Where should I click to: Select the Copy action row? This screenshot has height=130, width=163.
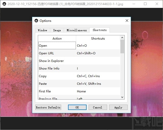point(57,76)
